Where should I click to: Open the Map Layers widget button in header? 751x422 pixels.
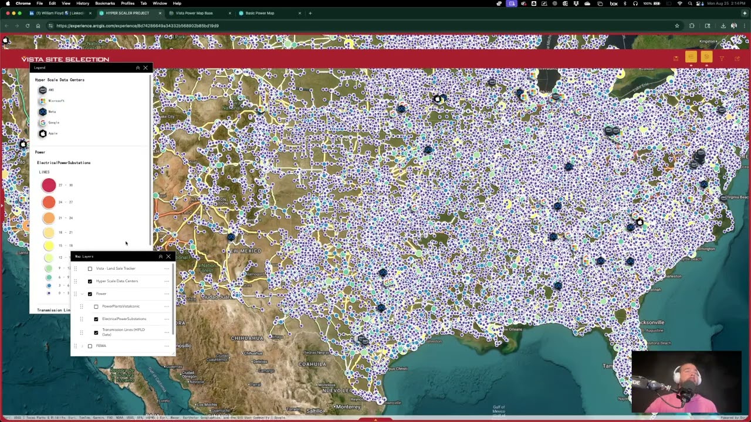click(706, 57)
